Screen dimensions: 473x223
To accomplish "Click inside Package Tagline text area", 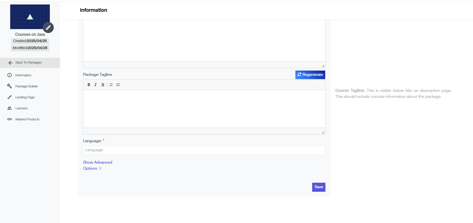I will 204,109.
